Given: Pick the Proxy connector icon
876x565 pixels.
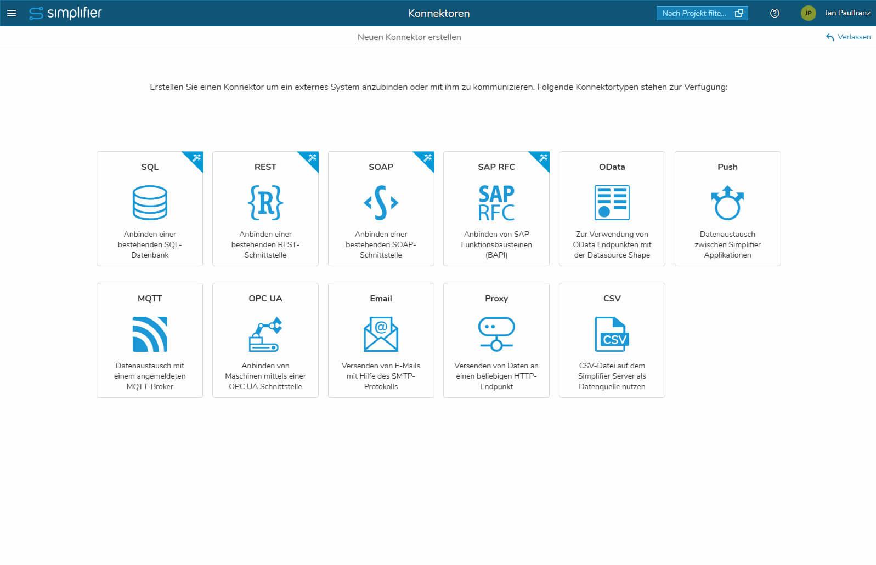Looking at the screenshot, I should (x=496, y=334).
